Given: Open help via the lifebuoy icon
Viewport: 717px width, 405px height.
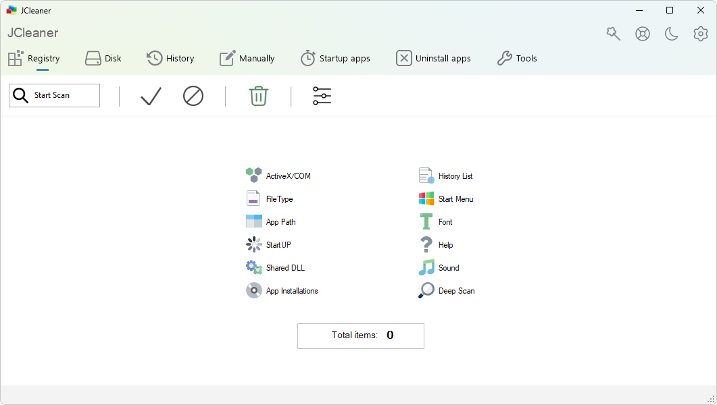Looking at the screenshot, I should 643,34.
